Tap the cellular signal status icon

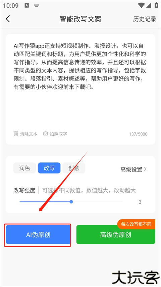148,5
